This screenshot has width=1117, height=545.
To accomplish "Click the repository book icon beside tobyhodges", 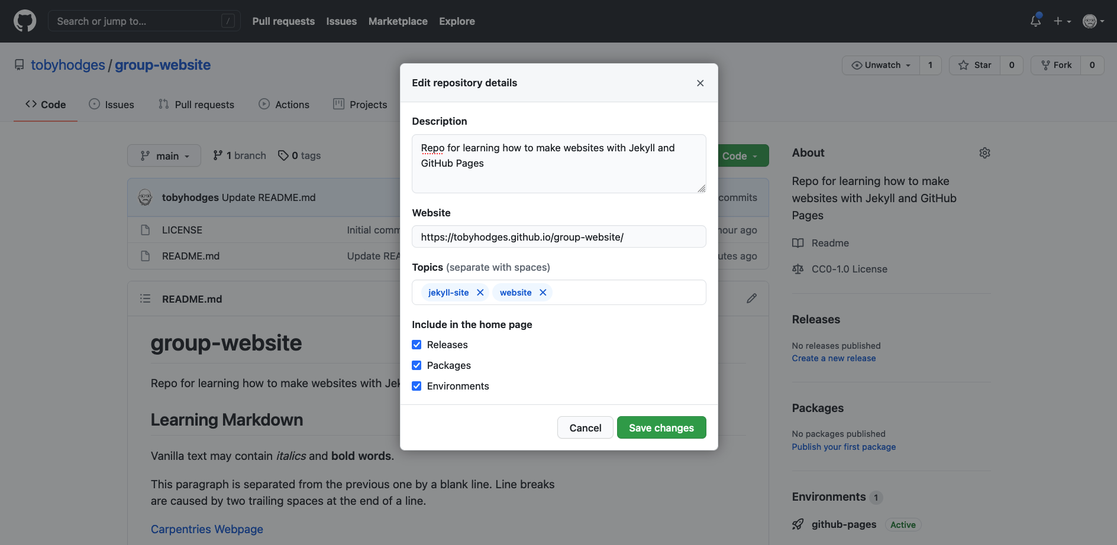I will (x=20, y=65).
